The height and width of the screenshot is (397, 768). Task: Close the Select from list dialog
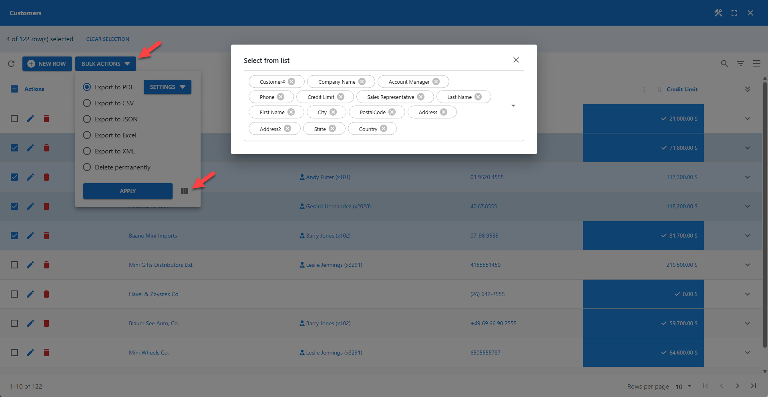pyautogui.click(x=516, y=60)
